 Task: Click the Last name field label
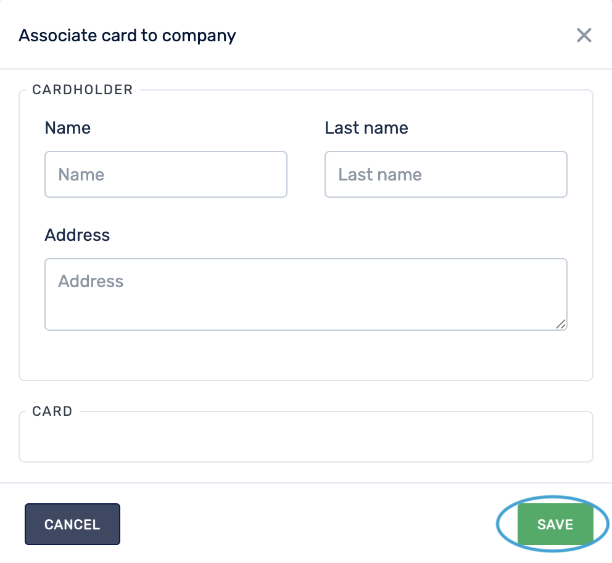366,128
